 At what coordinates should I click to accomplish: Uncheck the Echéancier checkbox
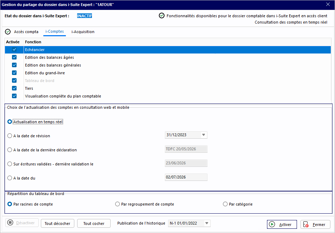pos(14,50)
